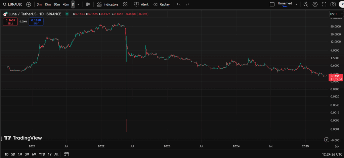Viewport: 344px width, 158px height.
Task: Toggle the layout square selector
Action: coord(272,4)
